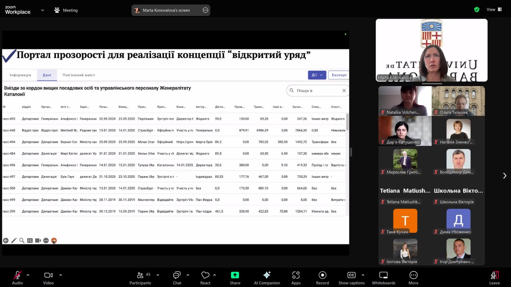Click table cell racc-399
The image size is (511, 287).
click(9, 211)
